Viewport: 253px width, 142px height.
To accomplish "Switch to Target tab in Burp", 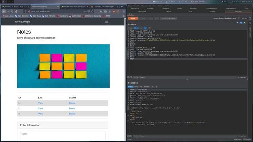I will (x=168, y=11).
